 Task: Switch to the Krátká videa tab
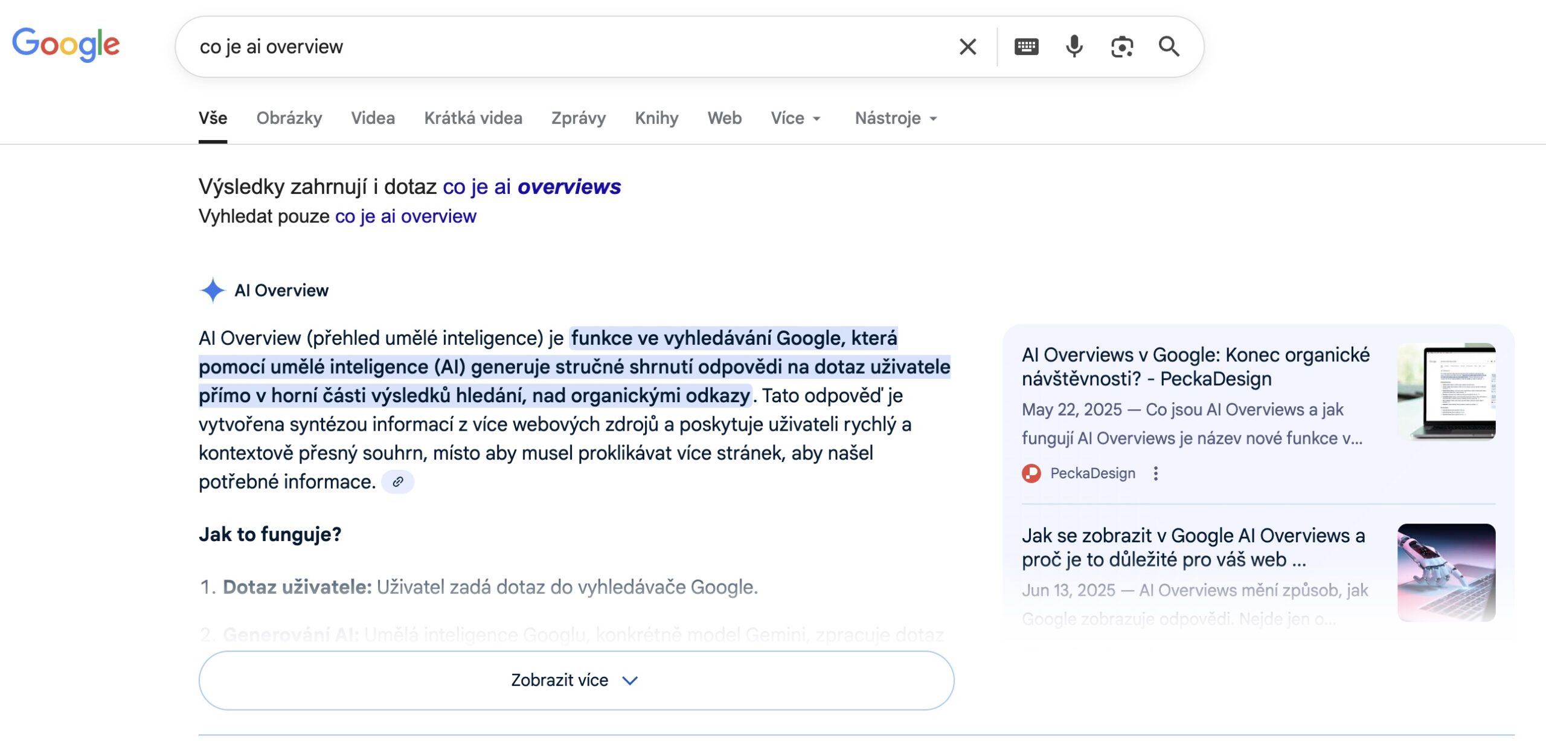pyautogui.click(x=473, y=118)
